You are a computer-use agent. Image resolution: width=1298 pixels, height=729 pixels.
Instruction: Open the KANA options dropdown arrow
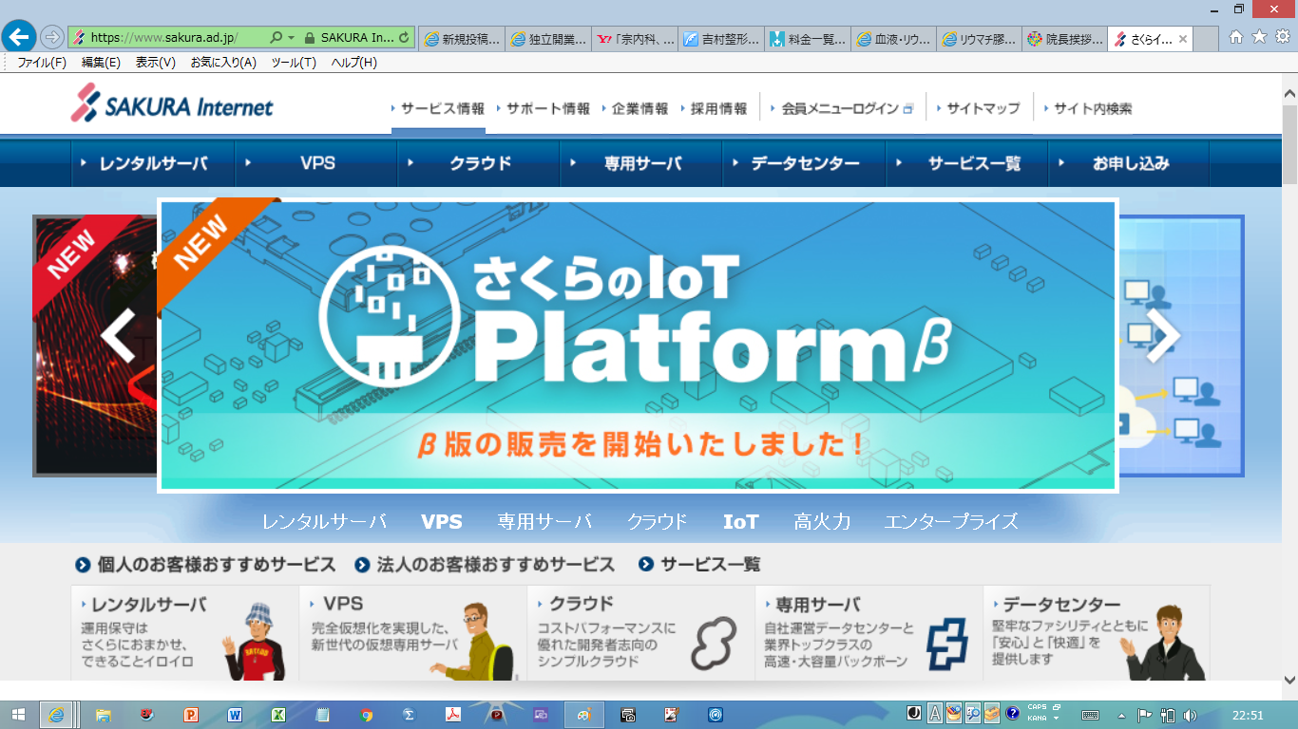point(1056,719)
